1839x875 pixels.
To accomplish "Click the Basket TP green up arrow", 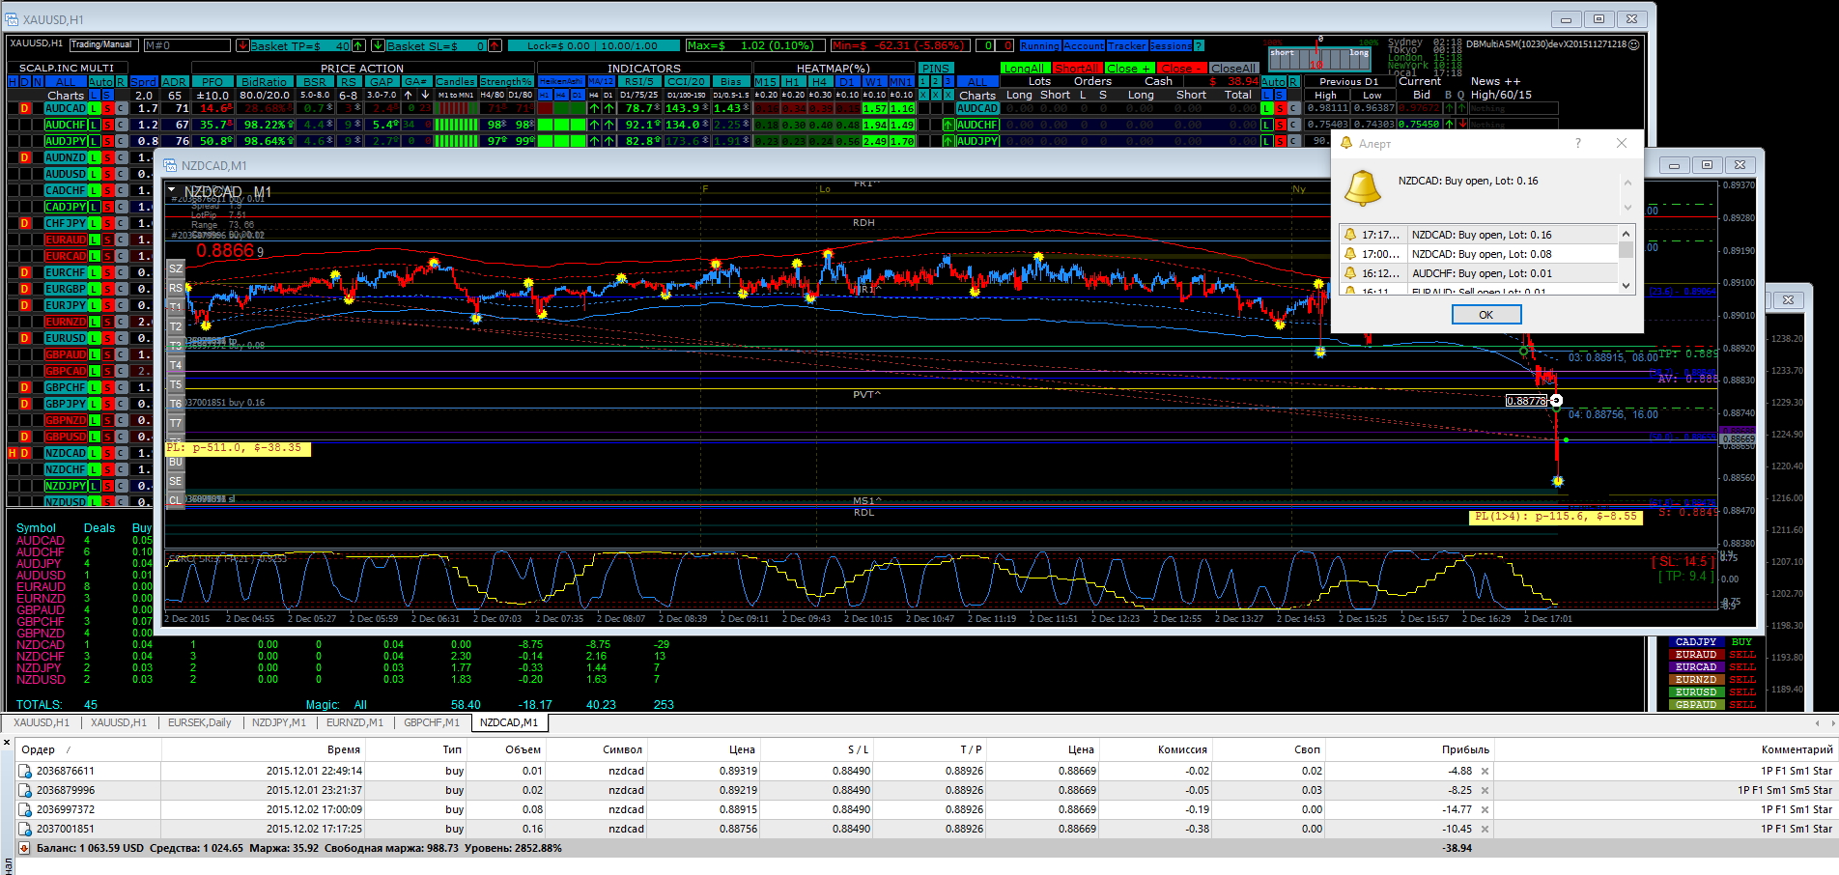I will click(358, 45).
